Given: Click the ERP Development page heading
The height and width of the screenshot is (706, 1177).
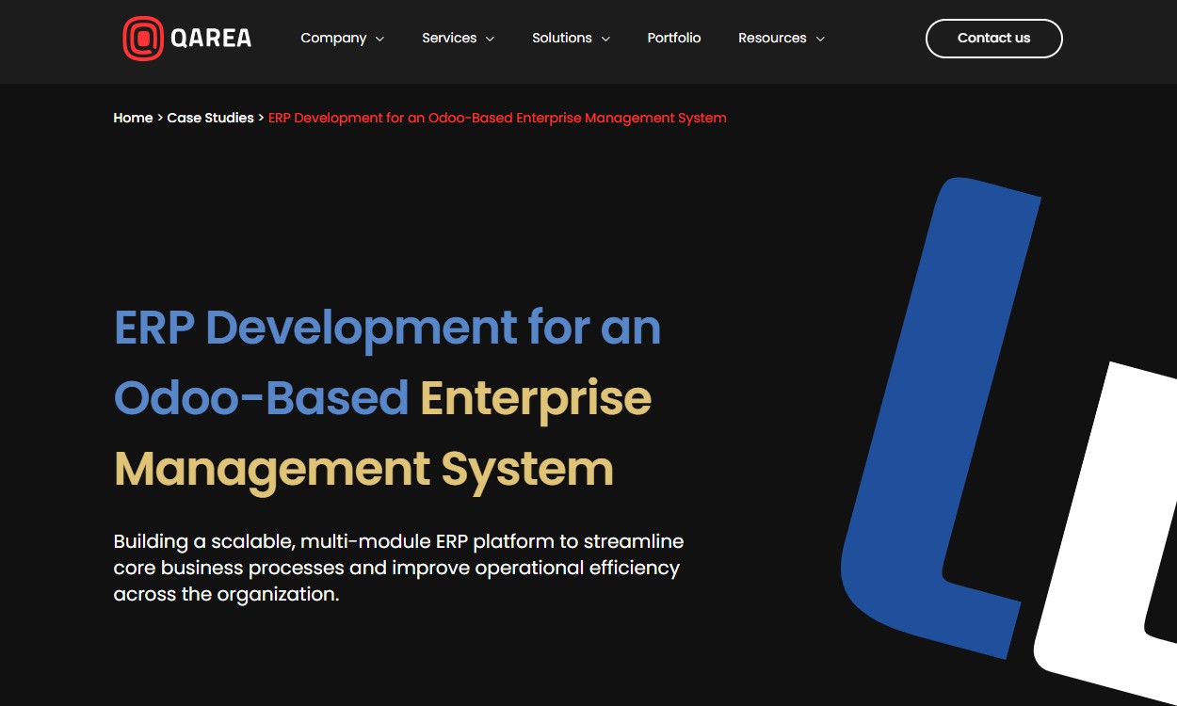Looking at the screenshot, I should click(x=387, y=397).
